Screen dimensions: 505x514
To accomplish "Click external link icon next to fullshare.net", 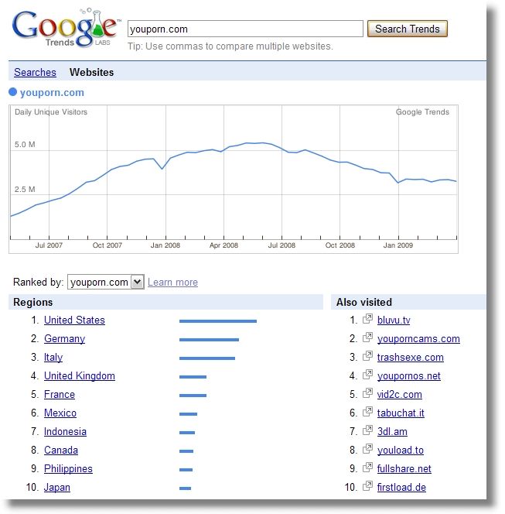I will (x=367, y=468).
